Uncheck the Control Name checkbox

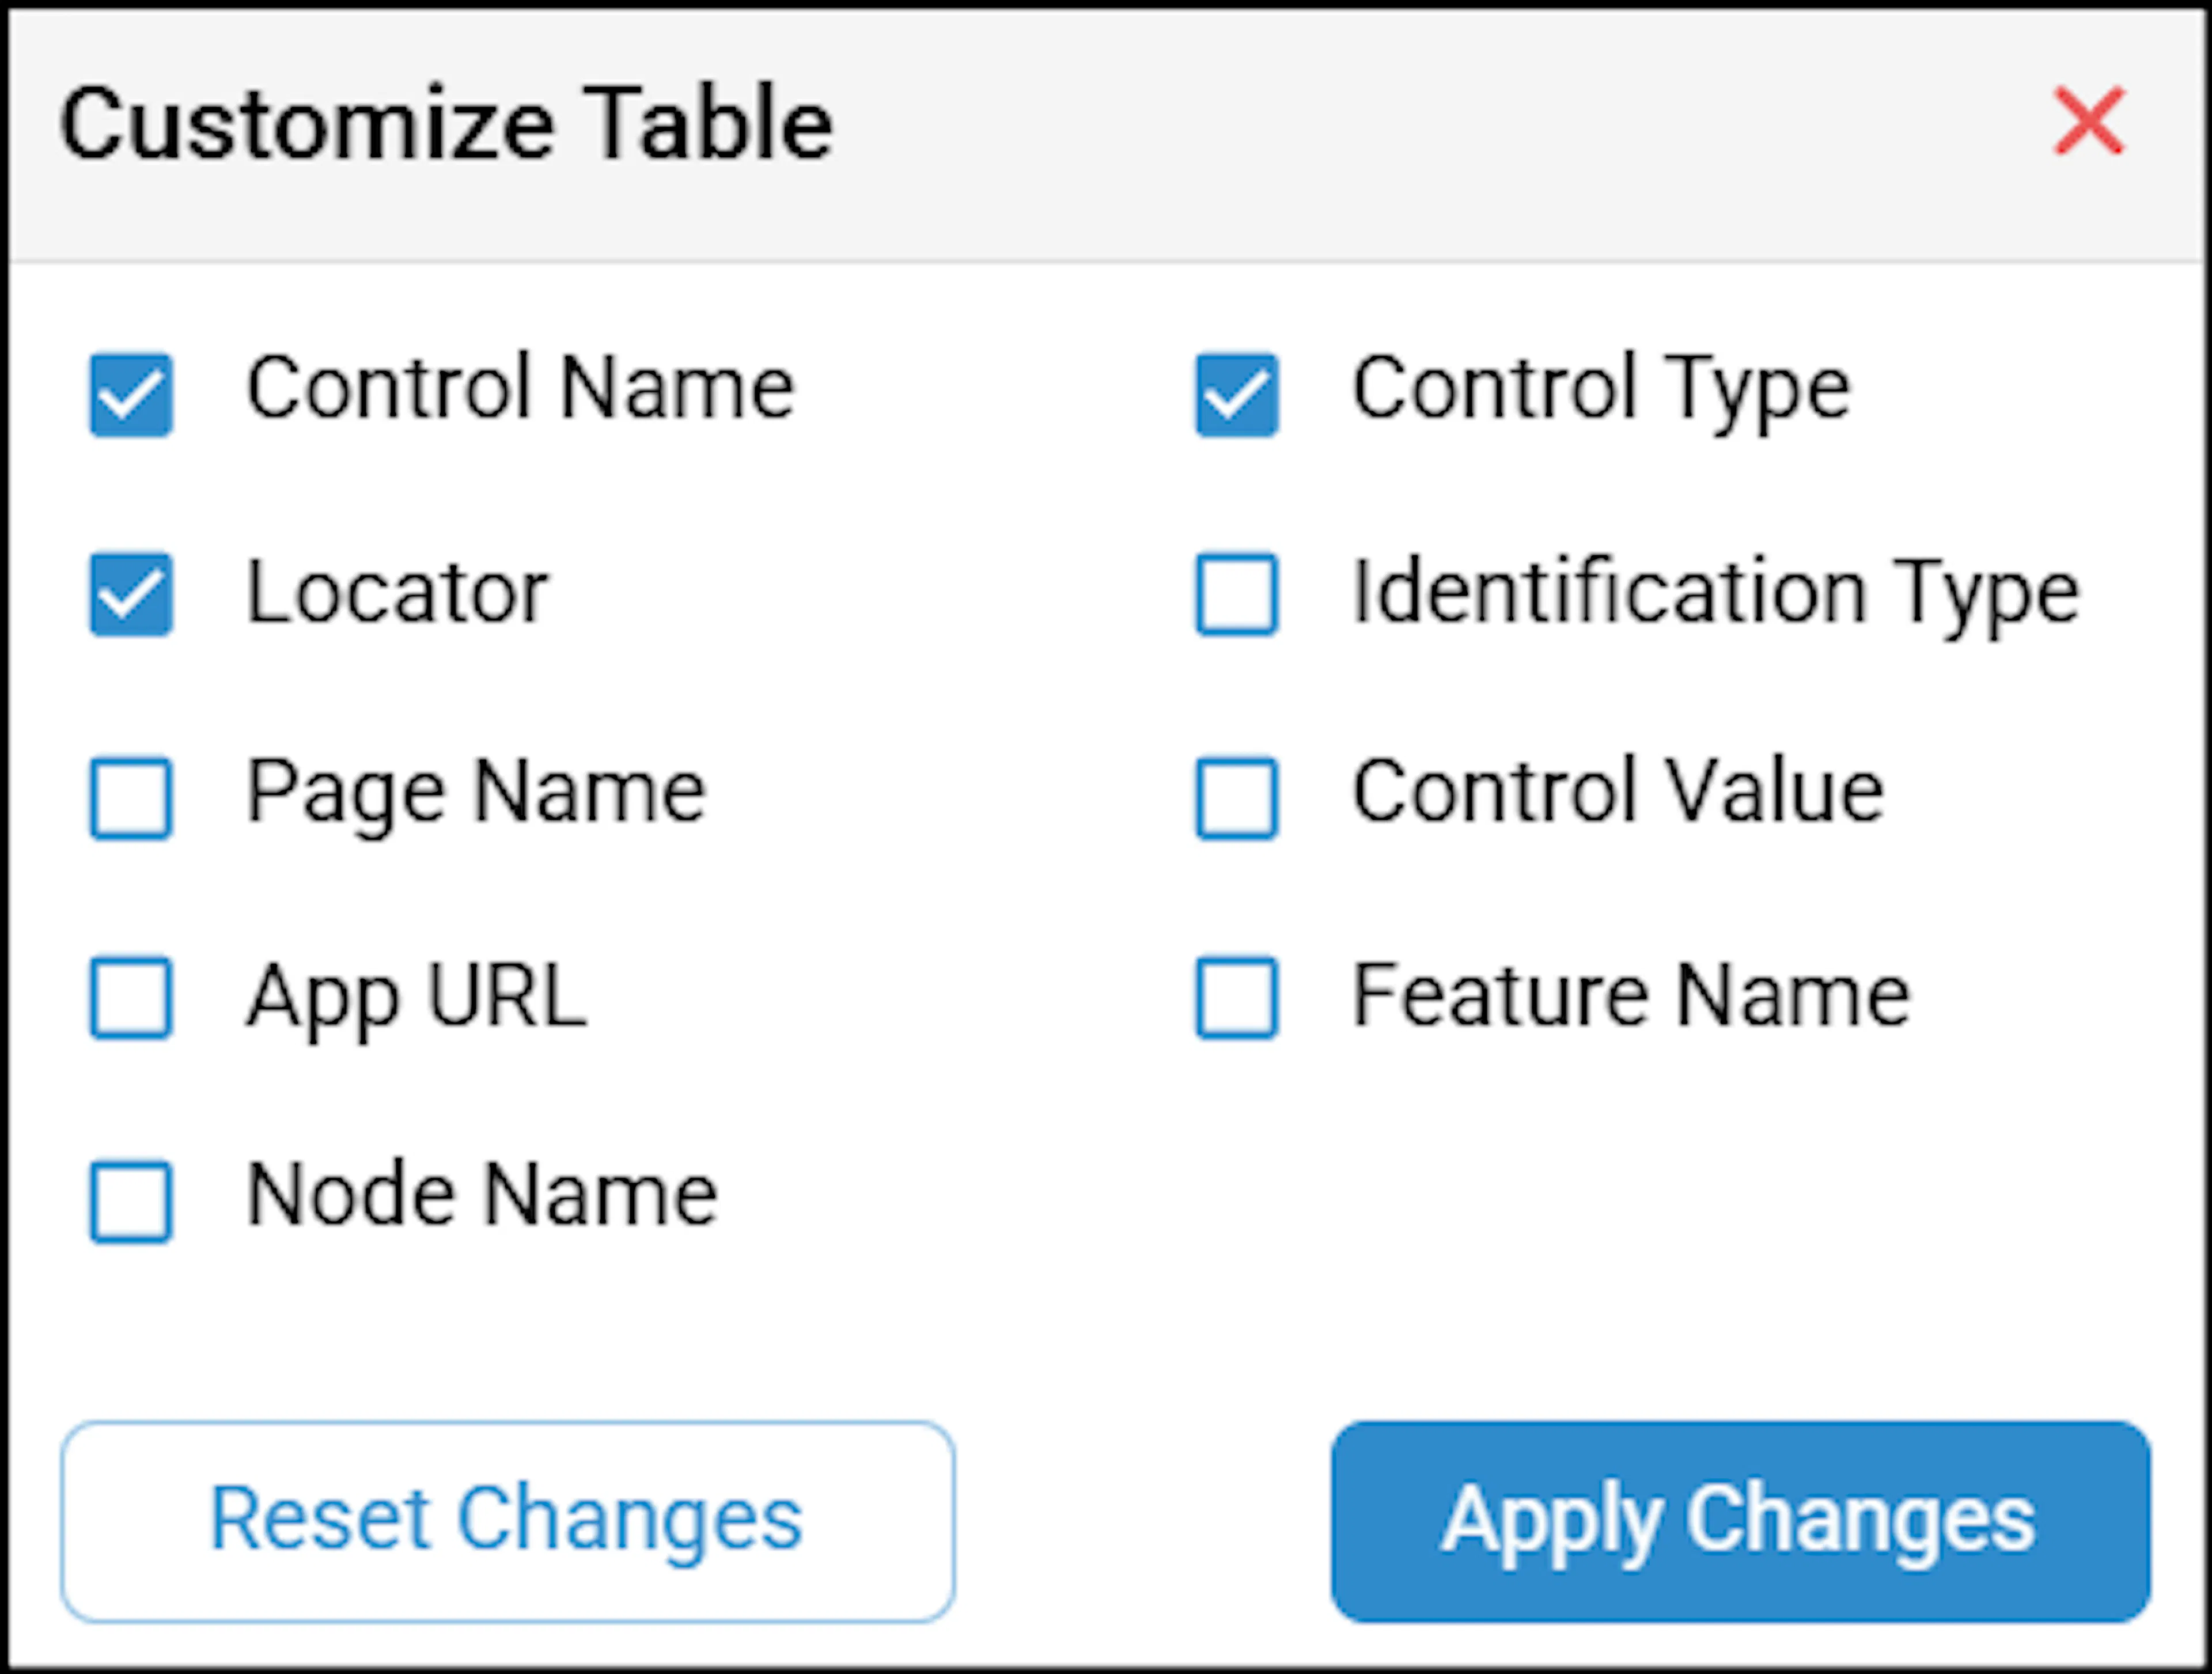click(x=131, y=395)
